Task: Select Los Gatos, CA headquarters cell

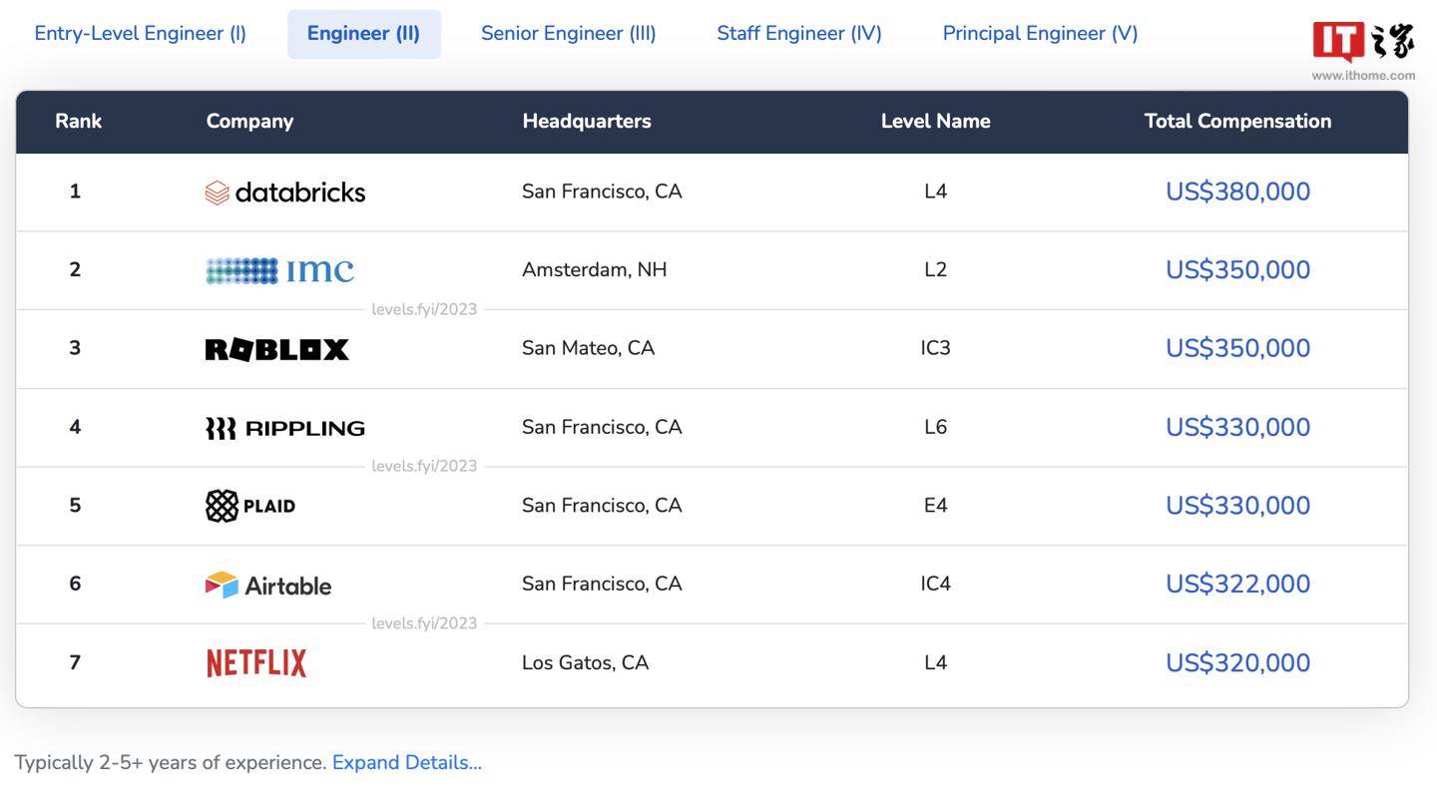Action: point(586,663)
